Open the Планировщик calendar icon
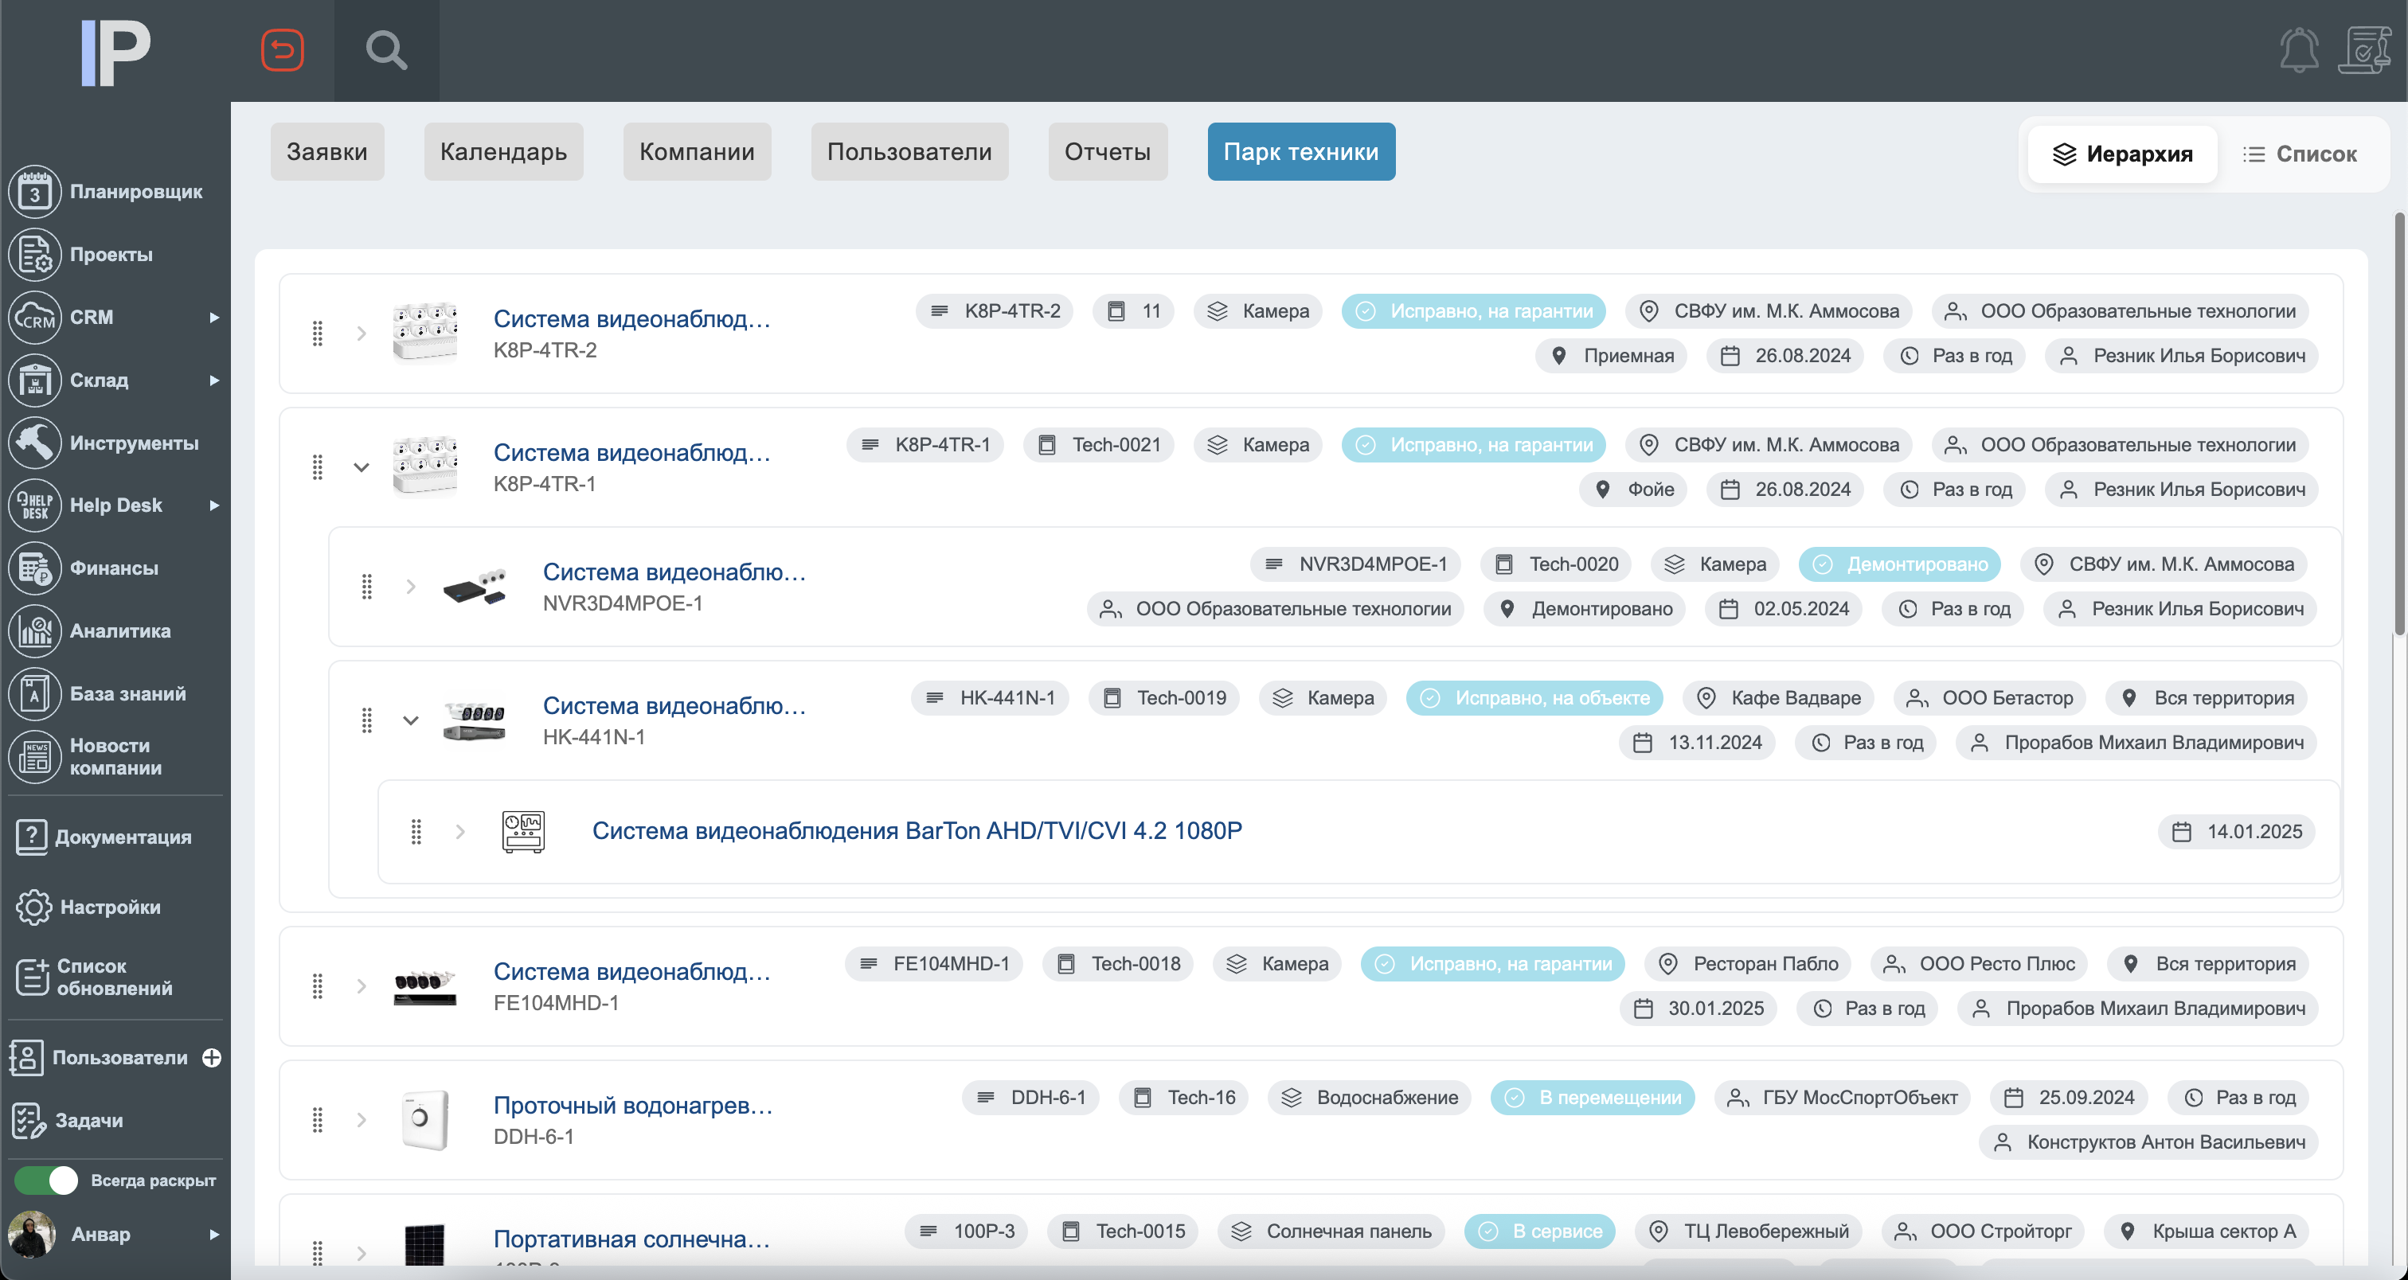This screenshot has height=1280, width=2408. click(x=34, y=192)
